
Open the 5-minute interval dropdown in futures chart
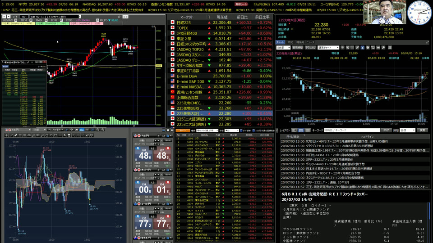(x=283, y=47)
